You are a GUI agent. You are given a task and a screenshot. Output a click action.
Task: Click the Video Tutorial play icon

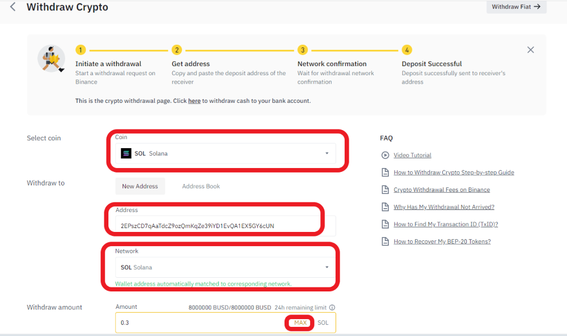tap(385, 155)
